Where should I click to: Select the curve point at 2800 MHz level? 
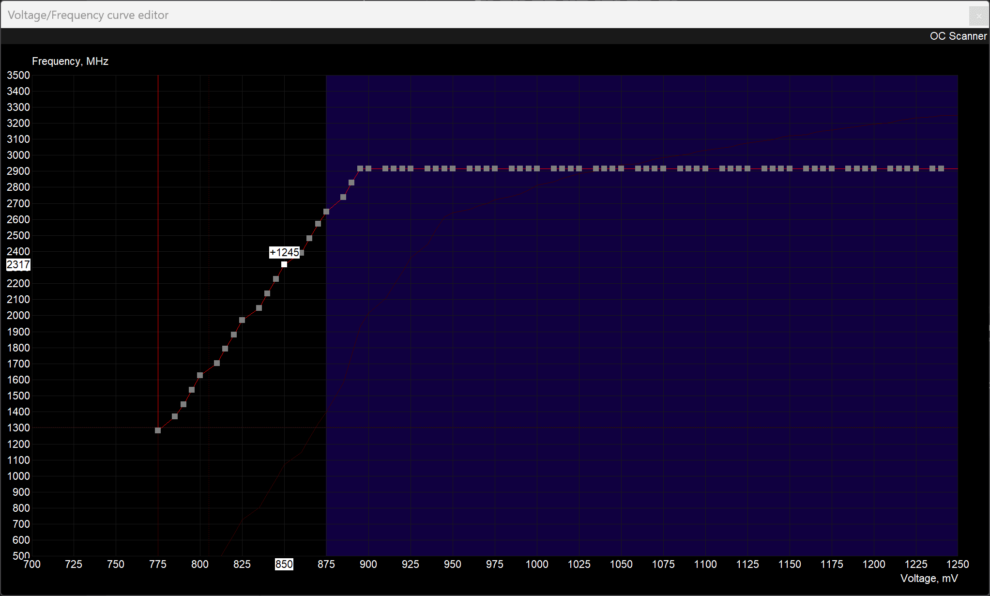click(351, 183)
